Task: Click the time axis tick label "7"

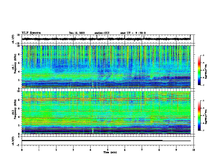Action: (x=142, y=150)
